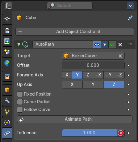Set Forward Axis to -X

[98, 75]
